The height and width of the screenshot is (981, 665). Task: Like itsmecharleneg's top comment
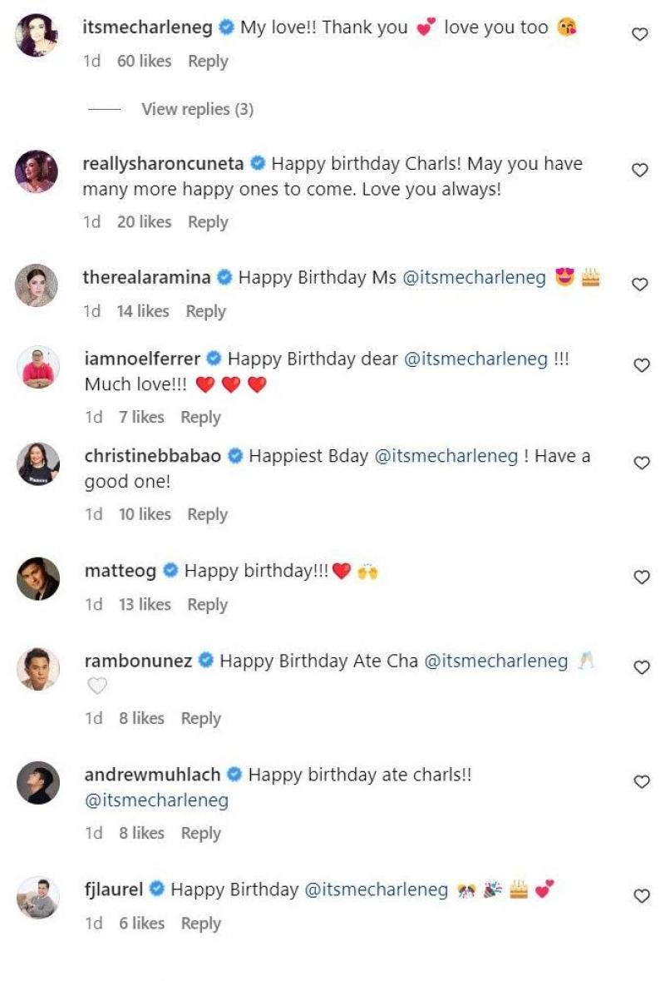pos(639,34)
